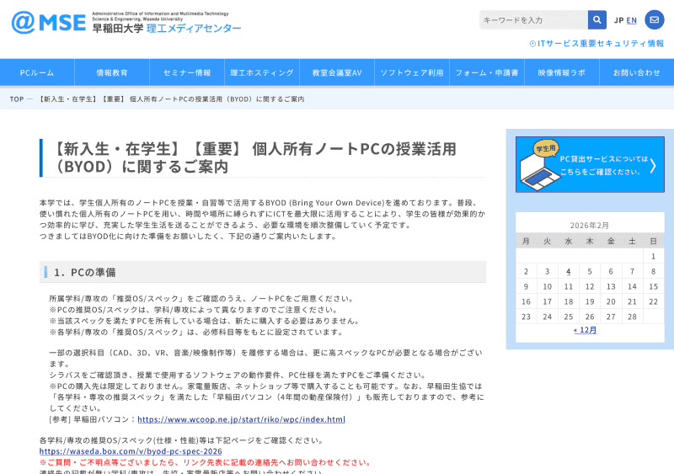Viewport: 674px width, 474px height.
Task: Click date 14 in calendar
Action: (632, 286)
